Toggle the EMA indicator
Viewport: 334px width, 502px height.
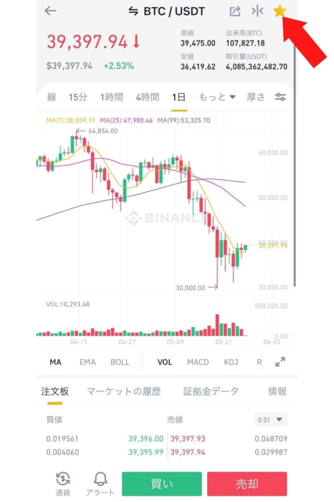click(88, 362)
